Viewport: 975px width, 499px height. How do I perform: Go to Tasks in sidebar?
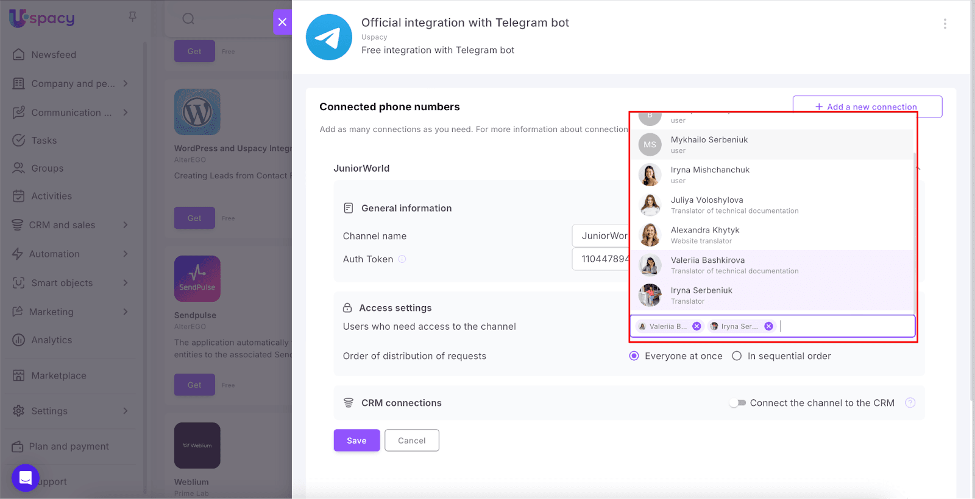pos(44,141)
